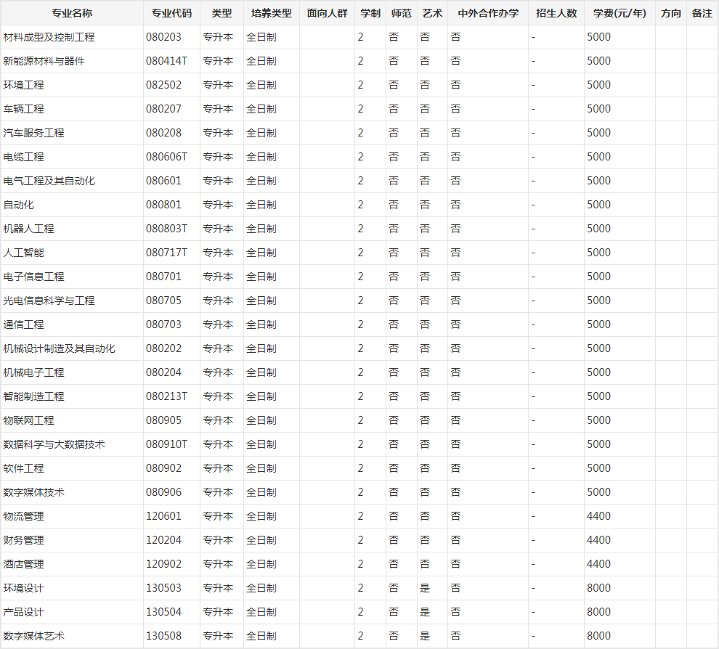Select the 汽车服务工程 major name
The height and width of the screenshot is (649, 719).
tap(33, 133)
